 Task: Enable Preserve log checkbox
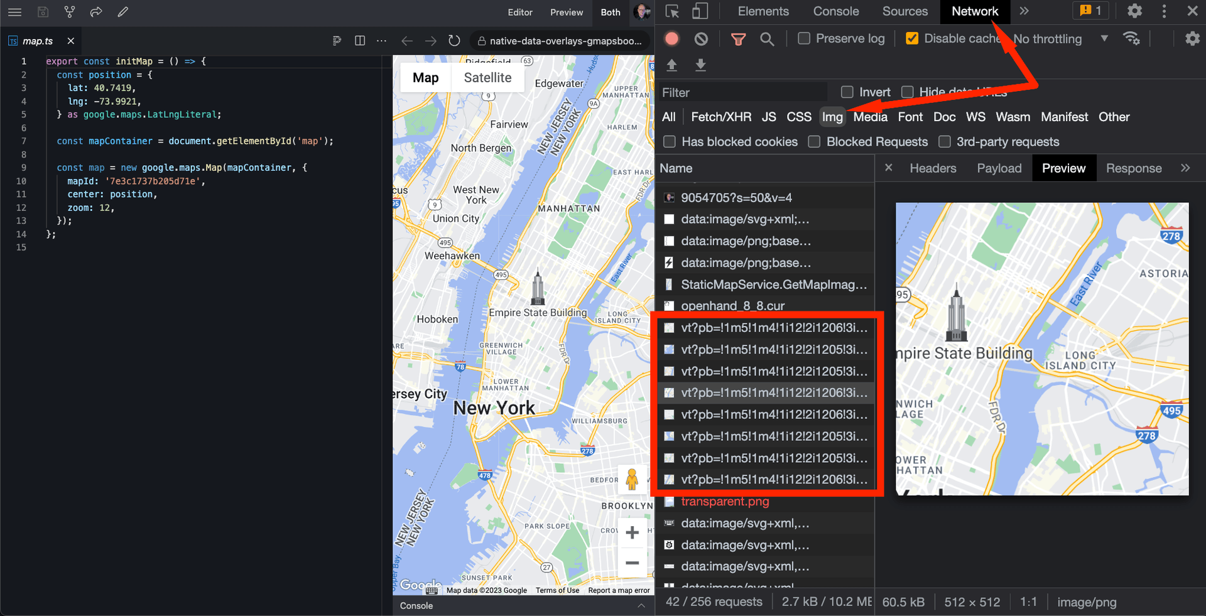(x=804, y=38)
